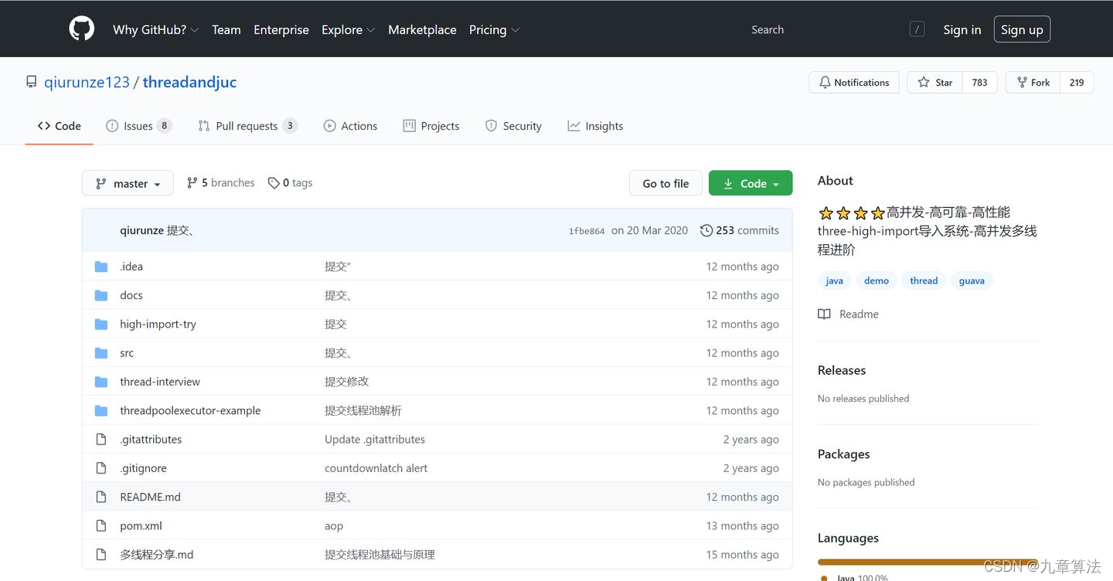Viewport: 1113px width, 581px height.
Task: Click the file icon beside pom.xml
Action: coord(101,526)
